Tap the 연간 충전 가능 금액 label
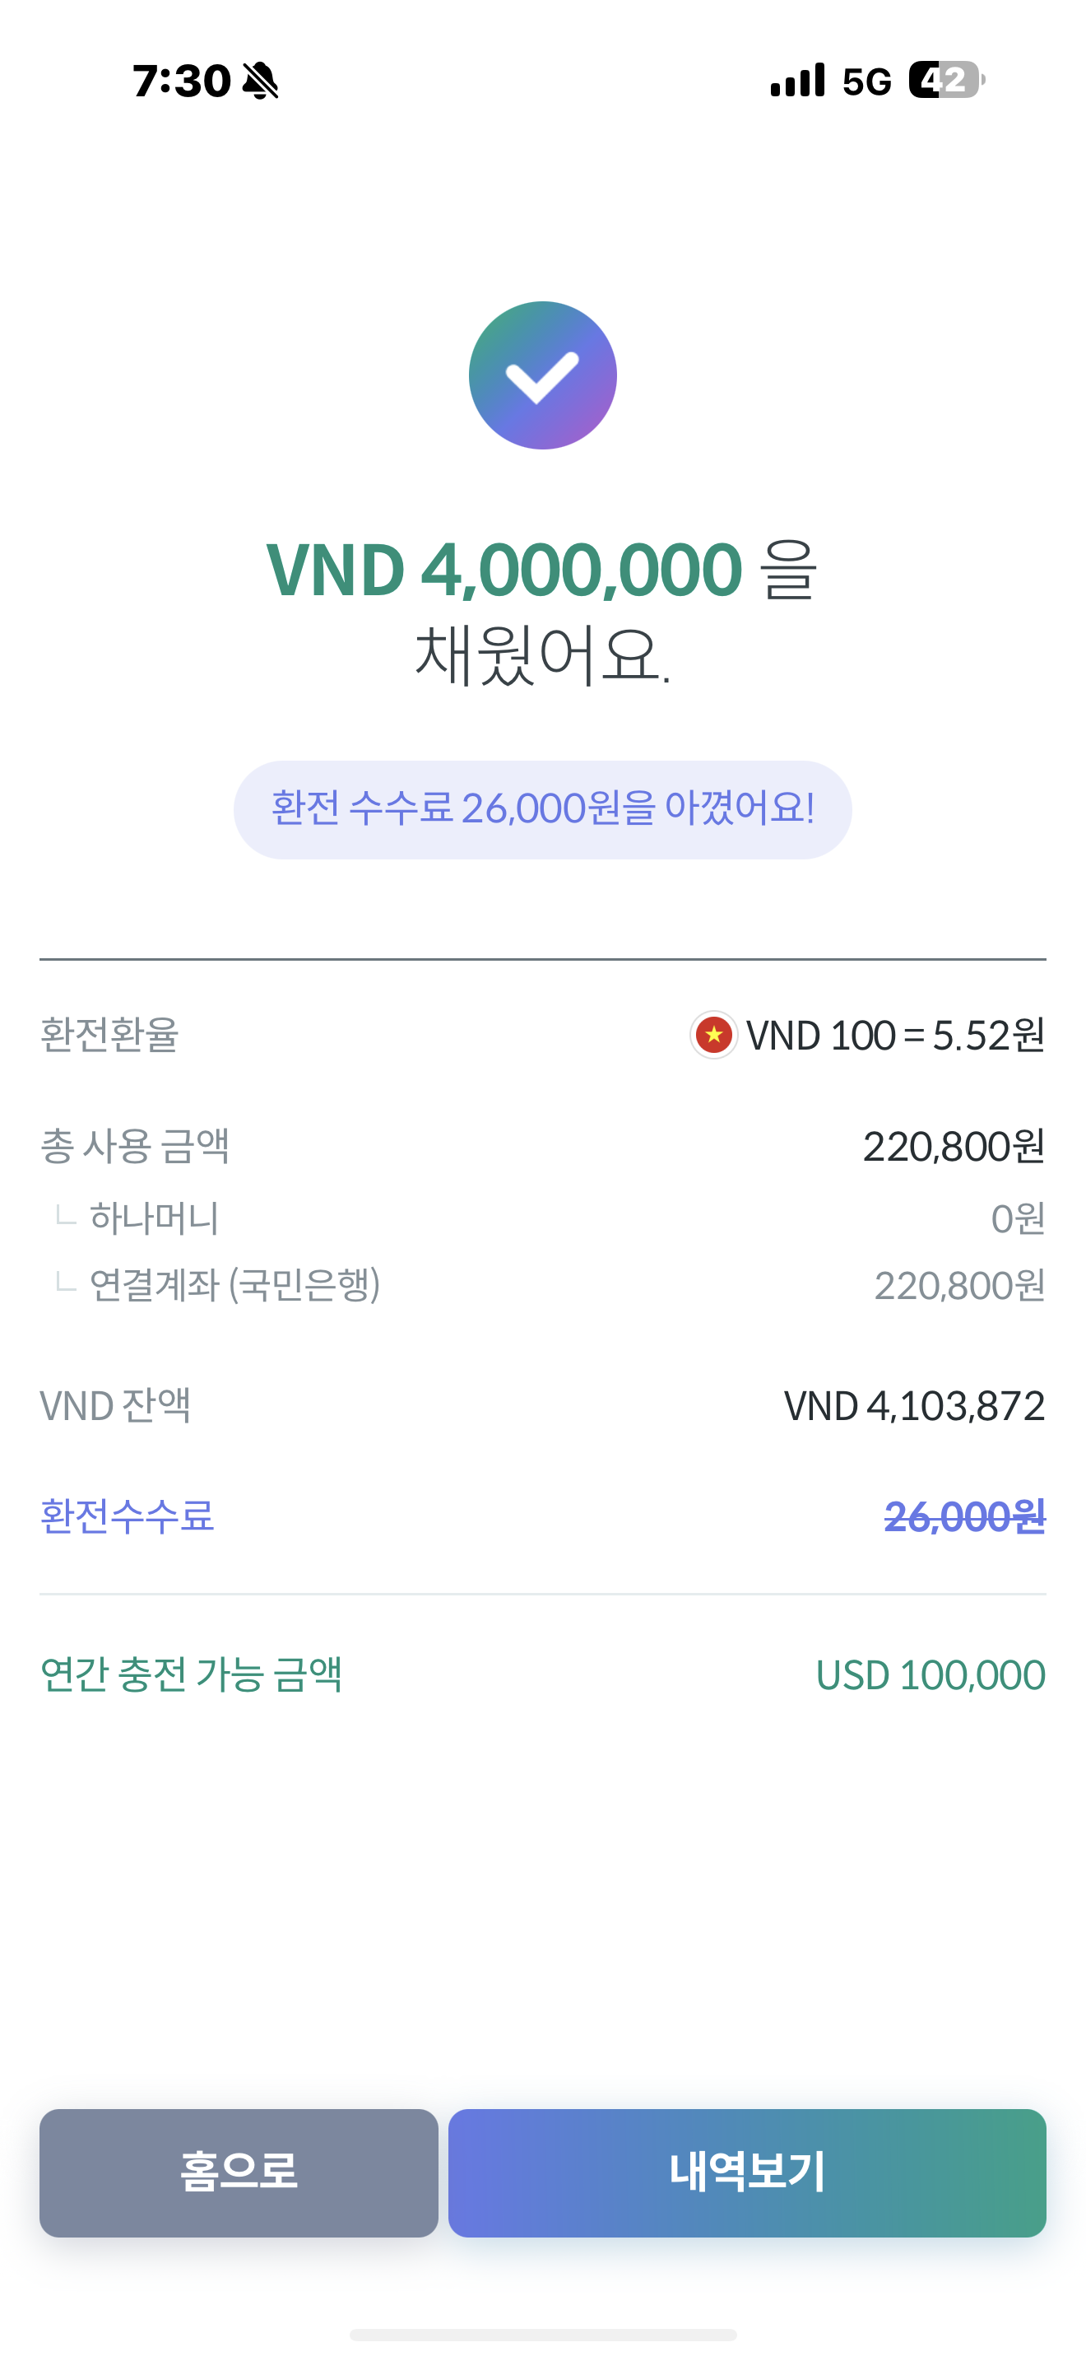Viewport: 1086px width, 2361px height. [x=191, y=1674]
